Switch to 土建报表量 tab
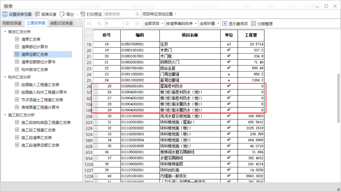The width and height of the screenshot is (341, 192). tap(36, 23)
